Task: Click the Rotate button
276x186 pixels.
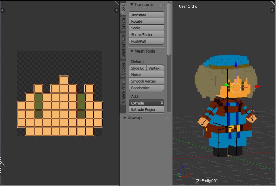Action: click(146, 21)
